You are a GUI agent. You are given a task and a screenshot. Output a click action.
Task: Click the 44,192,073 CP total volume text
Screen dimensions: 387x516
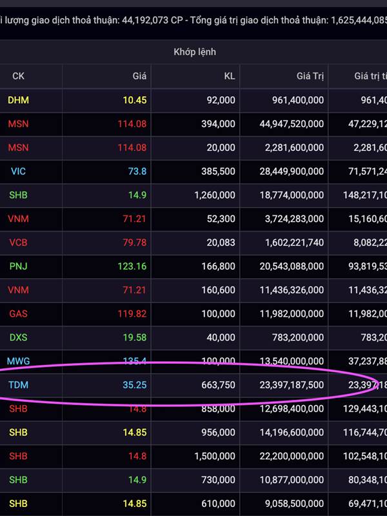(152, 20)
